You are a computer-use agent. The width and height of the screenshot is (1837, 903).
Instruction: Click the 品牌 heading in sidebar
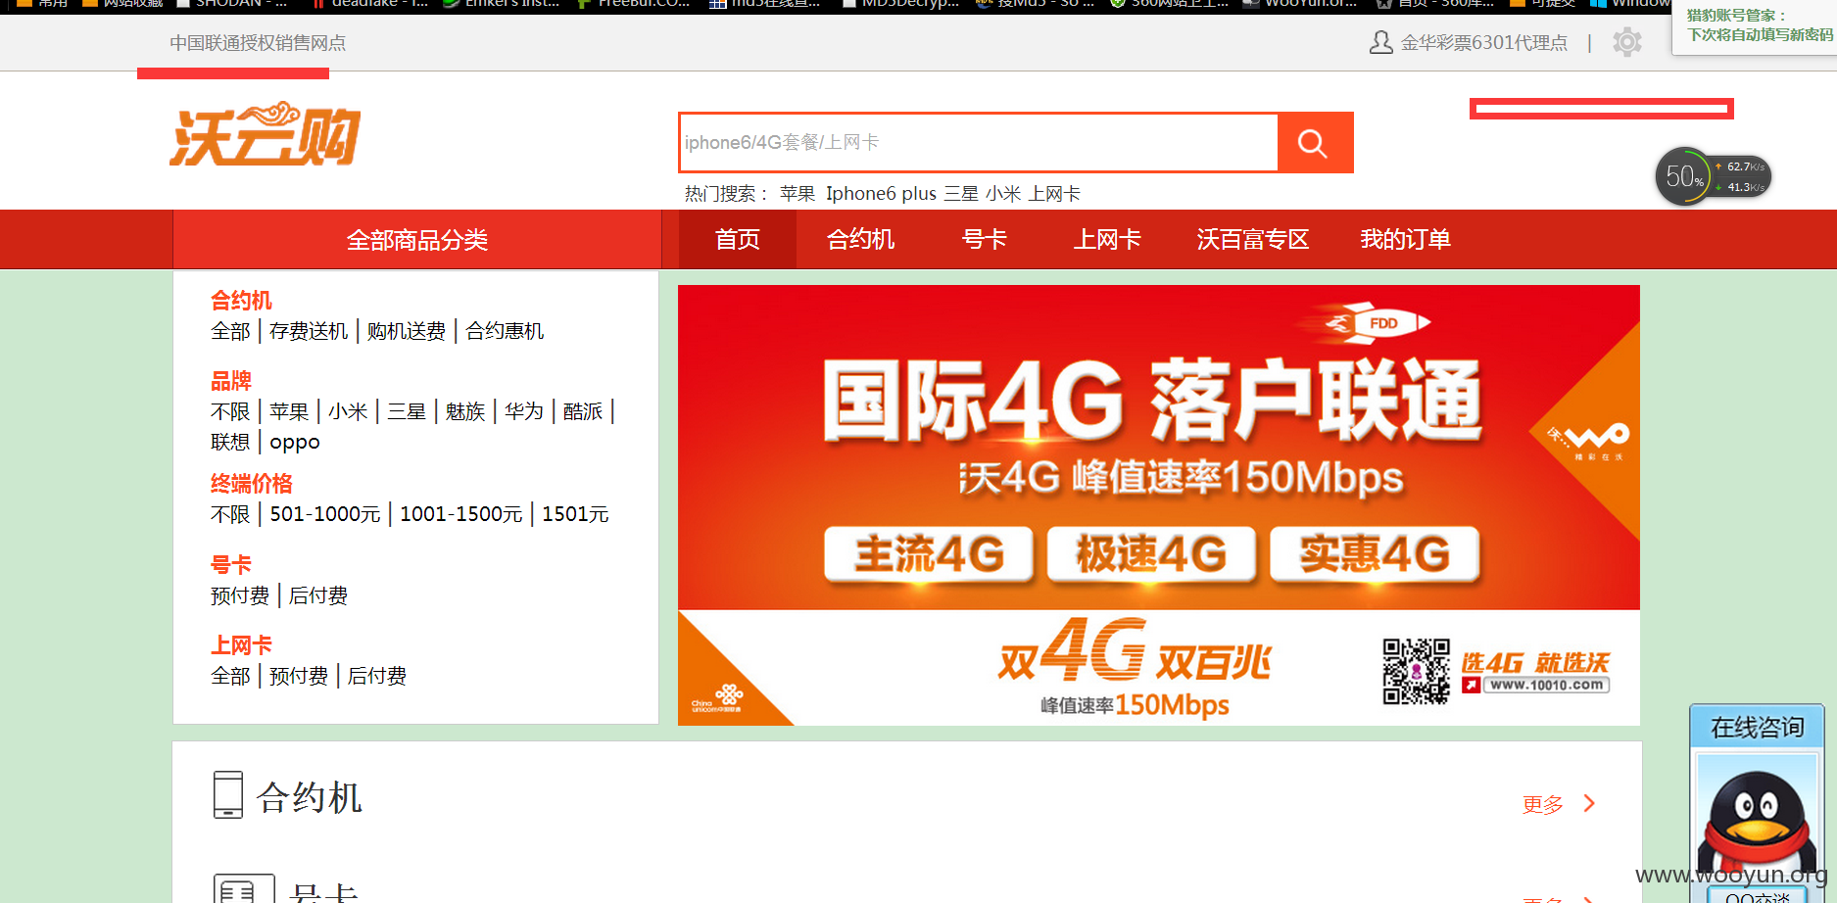point(231,381)
